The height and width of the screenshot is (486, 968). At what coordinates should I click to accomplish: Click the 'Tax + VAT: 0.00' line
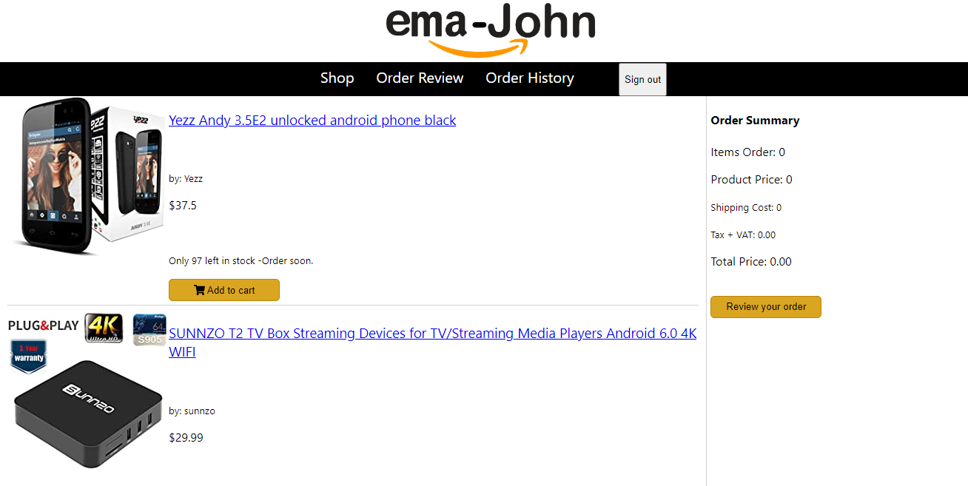(743, 235)
